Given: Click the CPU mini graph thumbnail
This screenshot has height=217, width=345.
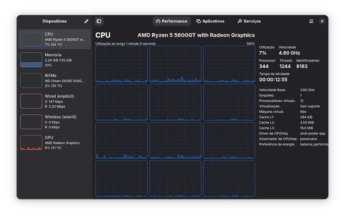Looking at the screenshot, I should (31, 39).
